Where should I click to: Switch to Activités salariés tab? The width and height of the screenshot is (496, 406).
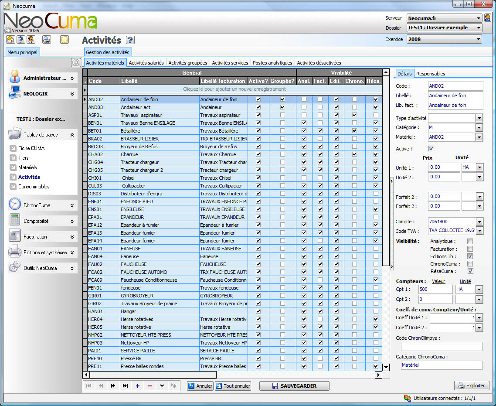coord(146,63)
